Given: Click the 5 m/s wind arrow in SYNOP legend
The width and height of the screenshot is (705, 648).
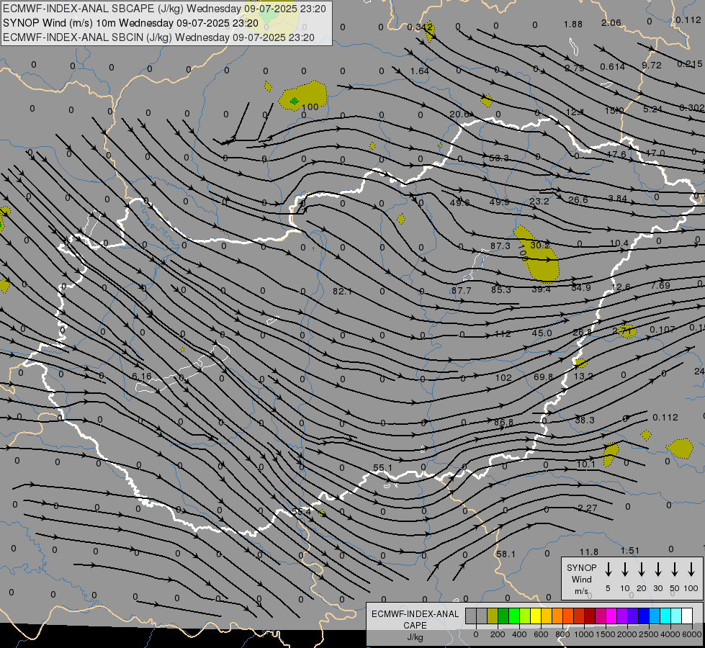Looking at the screenshot, I should pos(608,570).
